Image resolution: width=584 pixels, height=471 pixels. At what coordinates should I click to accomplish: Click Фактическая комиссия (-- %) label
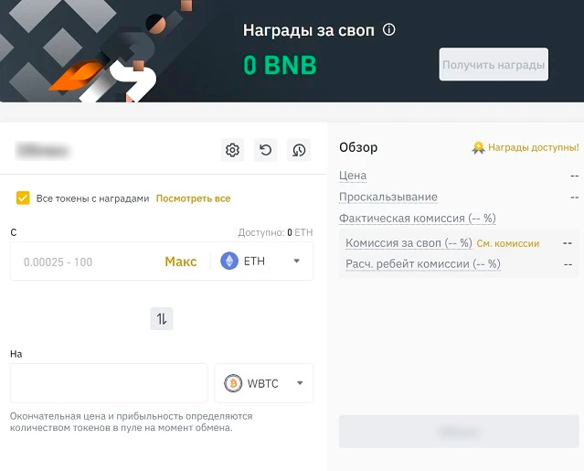point(417,219)
